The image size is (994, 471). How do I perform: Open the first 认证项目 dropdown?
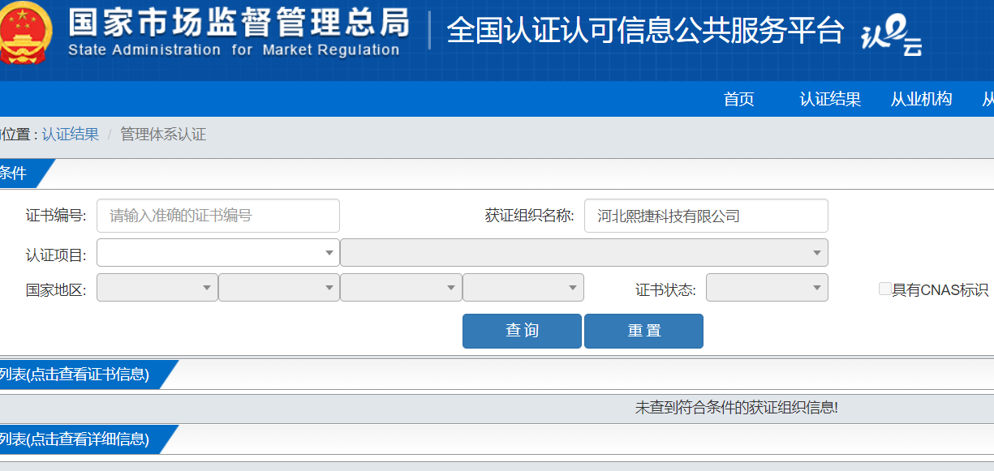(x=217, y=252)
